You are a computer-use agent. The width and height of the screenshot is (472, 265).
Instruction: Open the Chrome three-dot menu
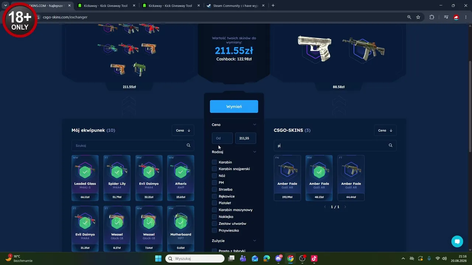(465, 17)
